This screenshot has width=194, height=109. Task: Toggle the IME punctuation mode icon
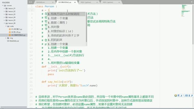[x=184, y=96]
